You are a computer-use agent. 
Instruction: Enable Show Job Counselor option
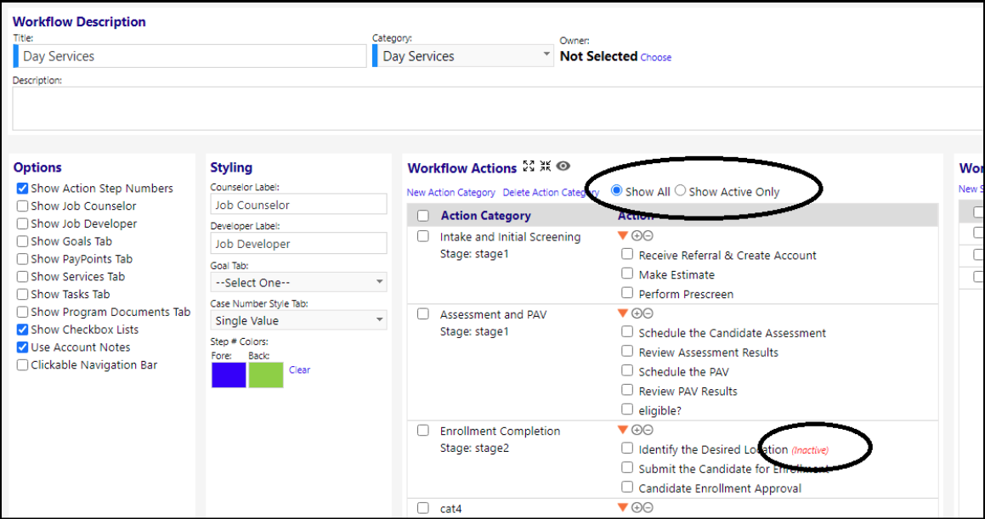23,206
